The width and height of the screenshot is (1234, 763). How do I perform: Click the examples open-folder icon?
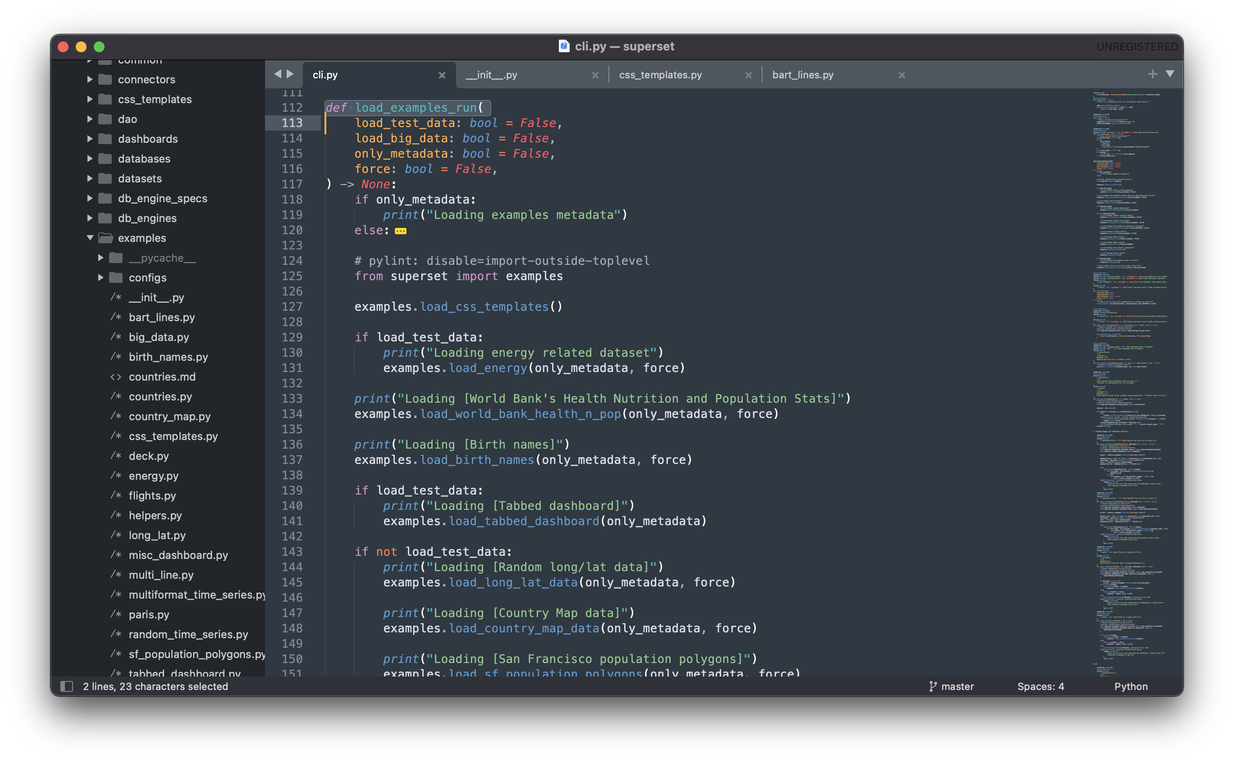pyautogui.click(x=105, y=238)
